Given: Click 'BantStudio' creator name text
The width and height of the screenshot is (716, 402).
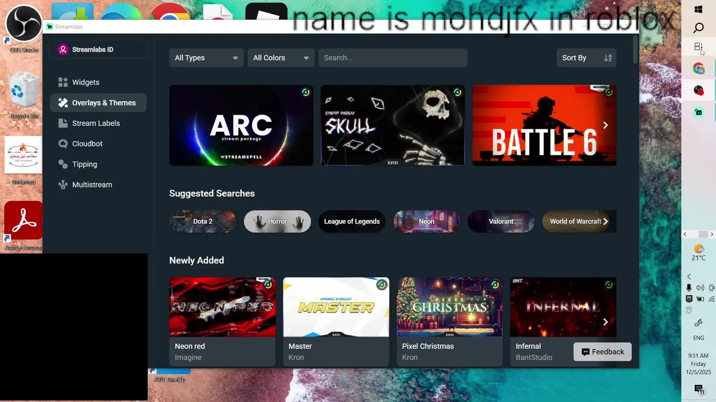Looking at the screenshot, I should pos(534,357).
